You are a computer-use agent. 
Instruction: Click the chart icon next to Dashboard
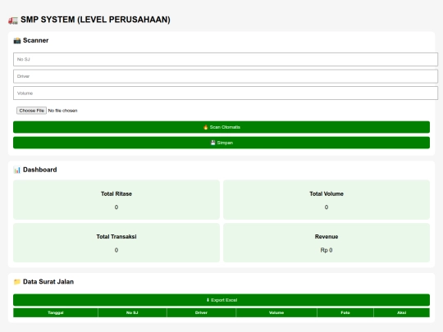(x=17, y=170)
